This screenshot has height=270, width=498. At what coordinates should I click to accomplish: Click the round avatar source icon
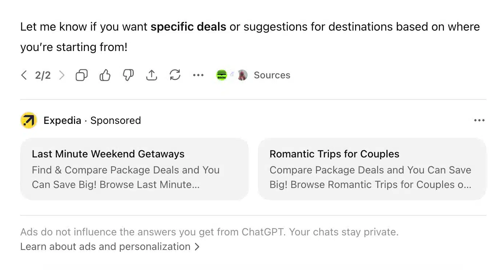coord(242,75)
